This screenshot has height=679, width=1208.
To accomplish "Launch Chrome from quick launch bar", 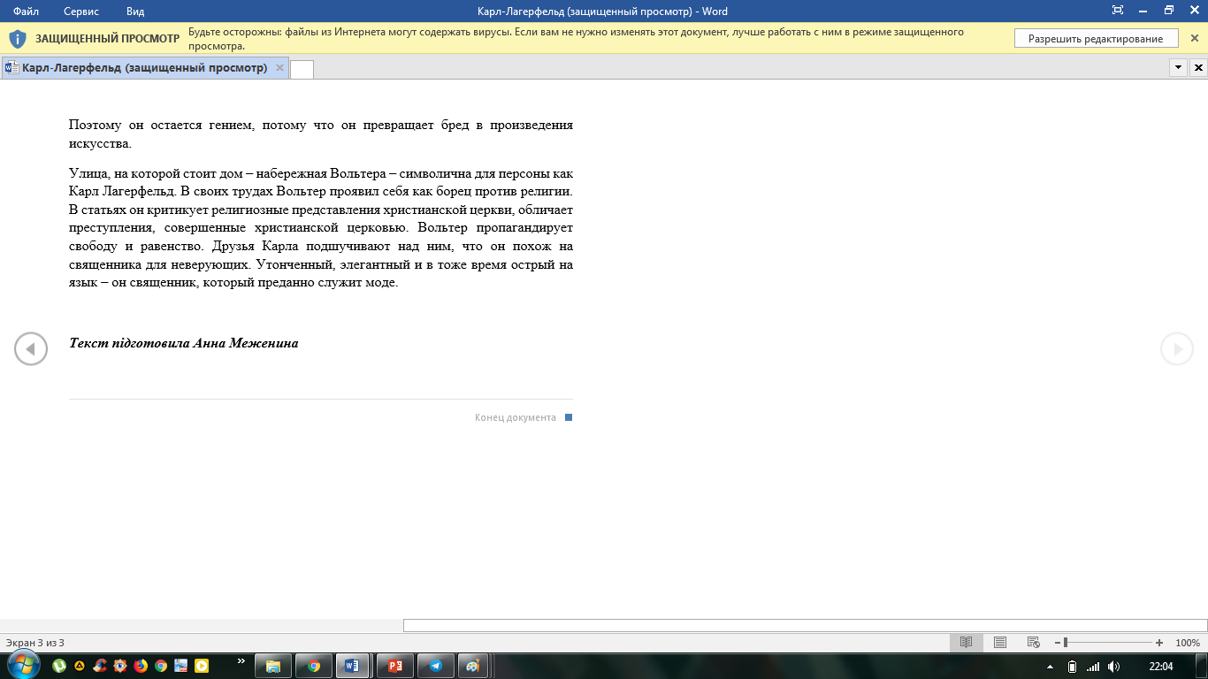I will (x=161, y=666).
